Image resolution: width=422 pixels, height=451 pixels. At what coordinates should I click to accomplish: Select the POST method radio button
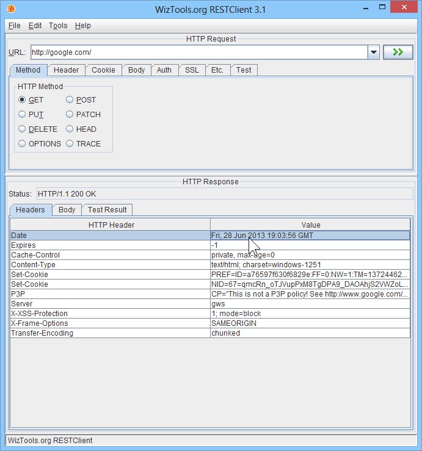point(70,100)
